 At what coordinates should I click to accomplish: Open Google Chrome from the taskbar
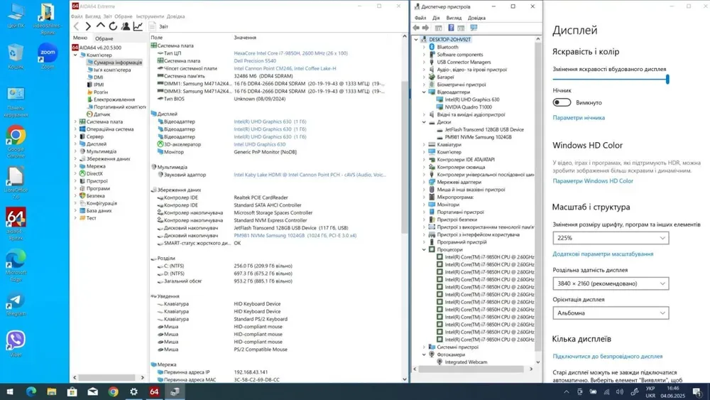pos(113,391)
